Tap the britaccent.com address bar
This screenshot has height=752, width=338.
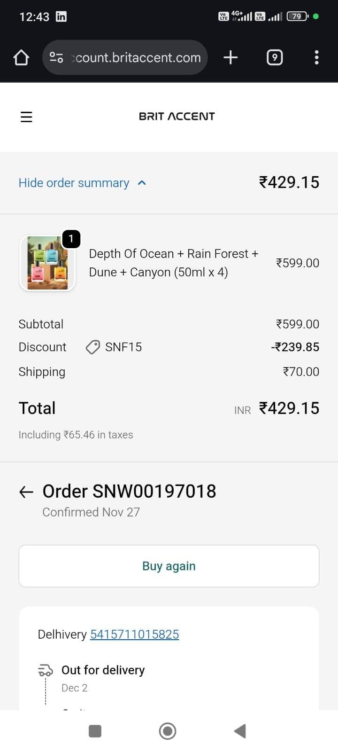[125, 57]
